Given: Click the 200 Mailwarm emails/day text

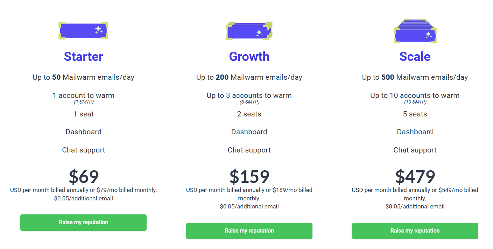Looking at the screenshot, I should point(249,77).
